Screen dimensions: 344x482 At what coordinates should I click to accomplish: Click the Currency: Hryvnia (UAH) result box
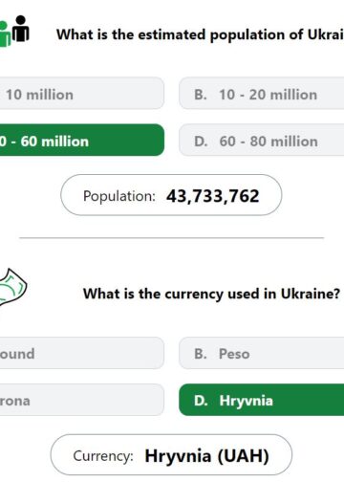pyautogui.click(x=171, y=455)
